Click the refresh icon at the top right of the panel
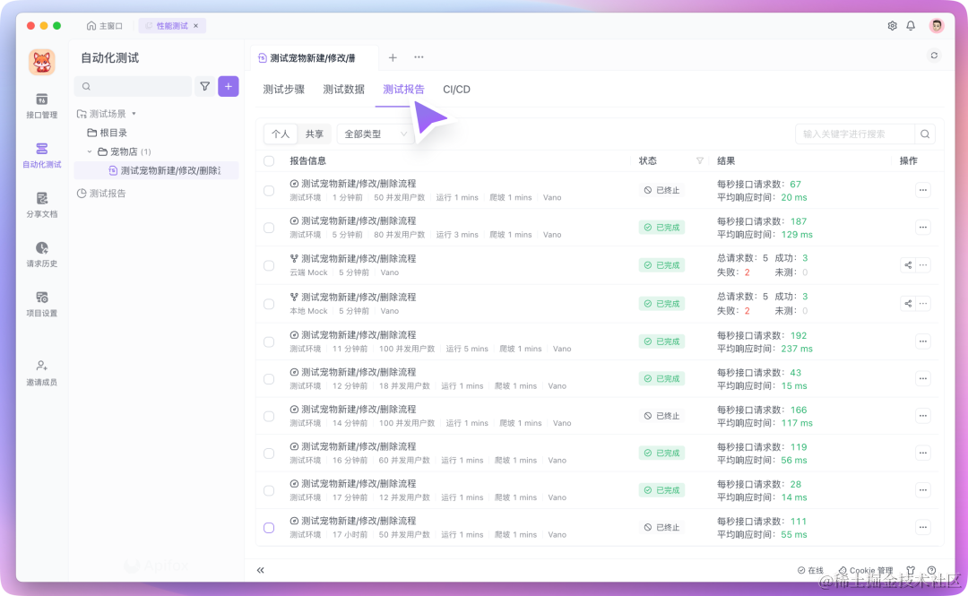 (x=934, y=56)
